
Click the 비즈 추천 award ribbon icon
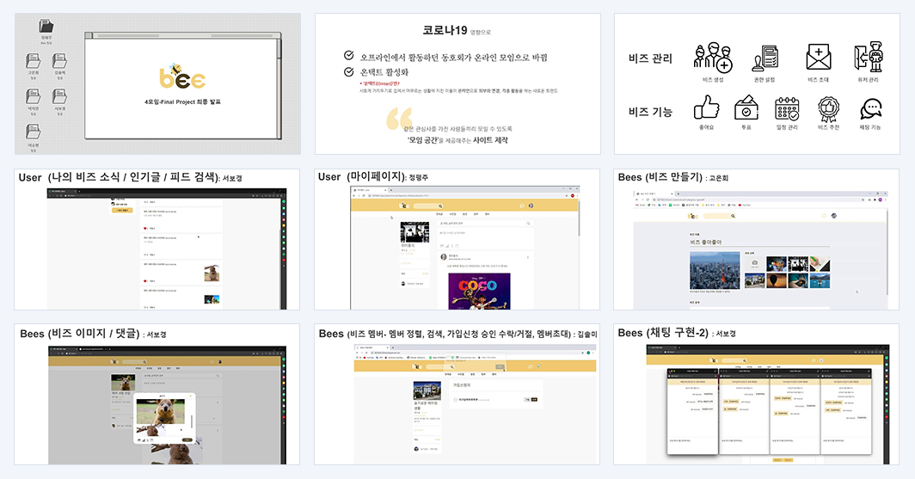point(828,108)
